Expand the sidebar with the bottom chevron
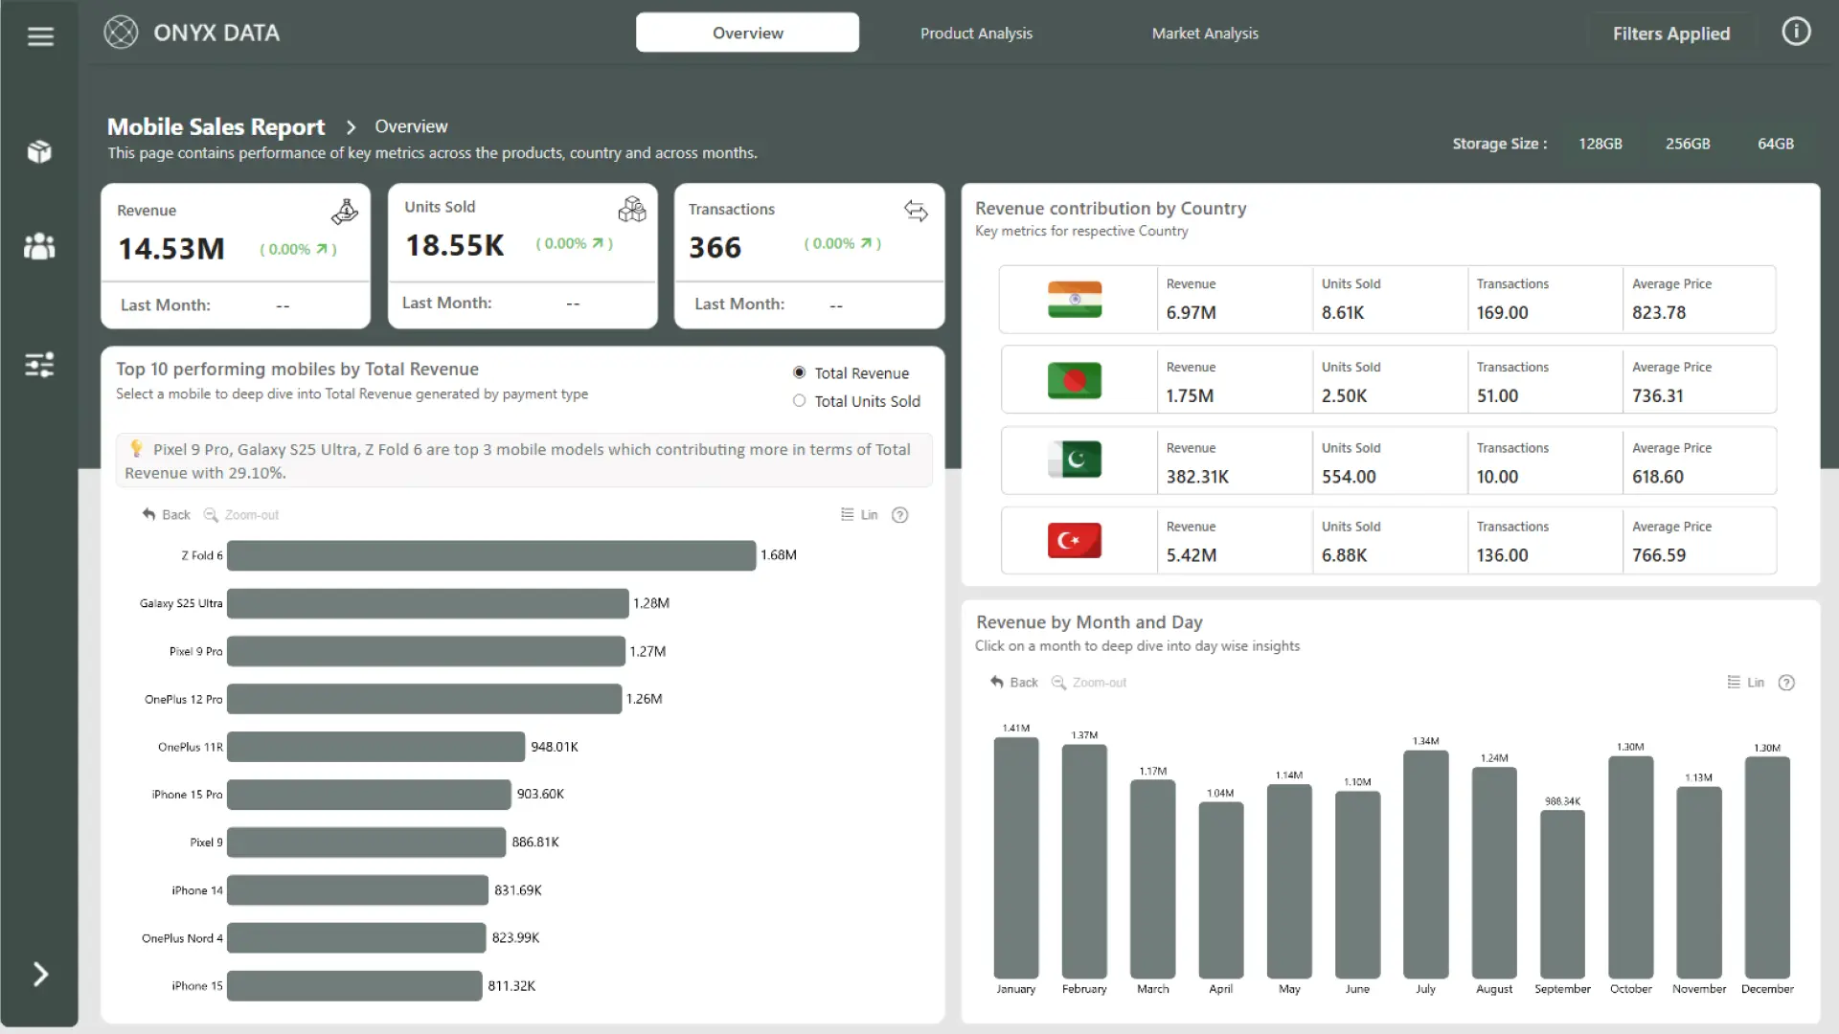This screenshot has width=1839, height=1034. [x=40, y=974]
